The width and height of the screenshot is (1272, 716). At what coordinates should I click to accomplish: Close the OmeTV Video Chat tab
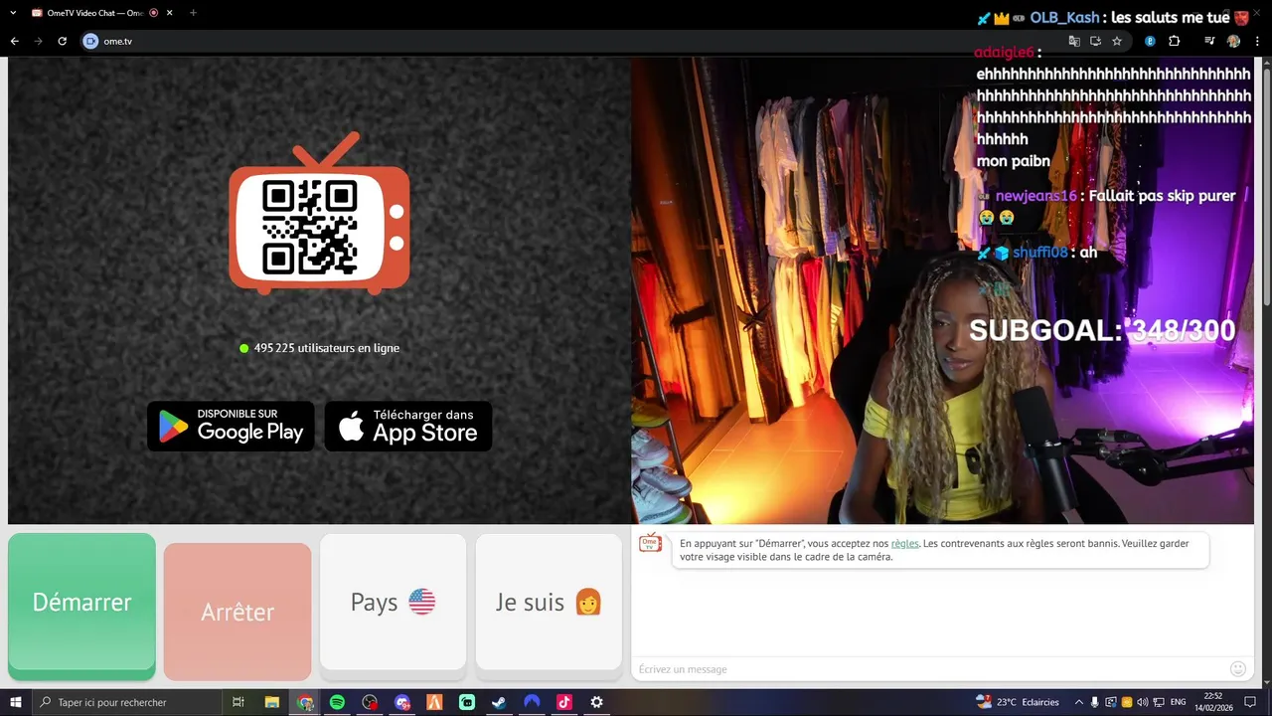tap(169, 13)
